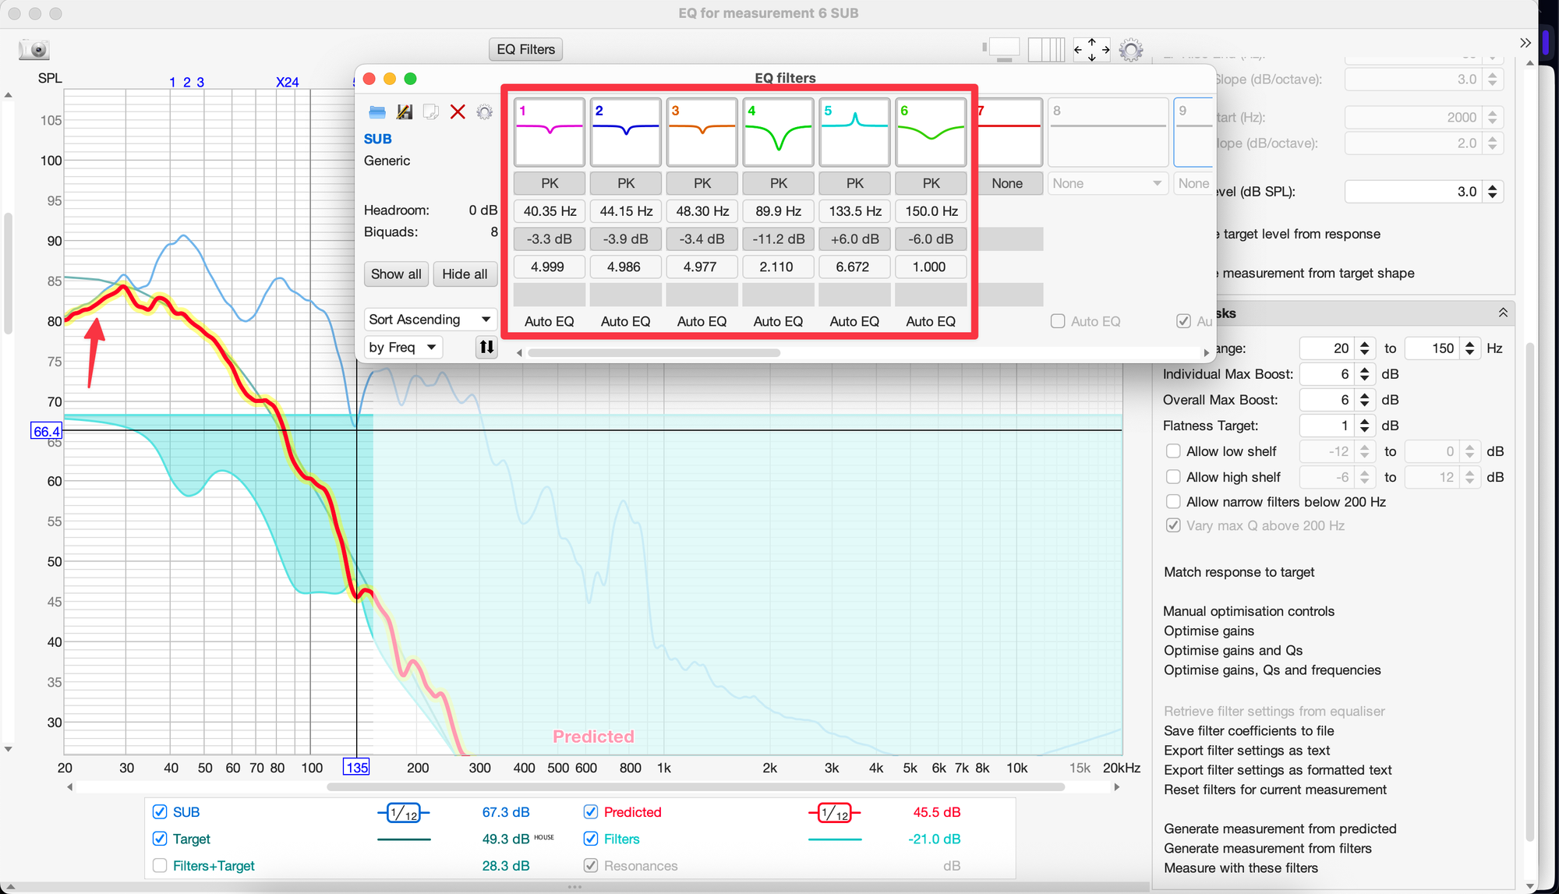This screenshot has height=894, width=1559.
Task: Click Export filter settings as text
Action: pyautogui.click(x=1246, y=751)
